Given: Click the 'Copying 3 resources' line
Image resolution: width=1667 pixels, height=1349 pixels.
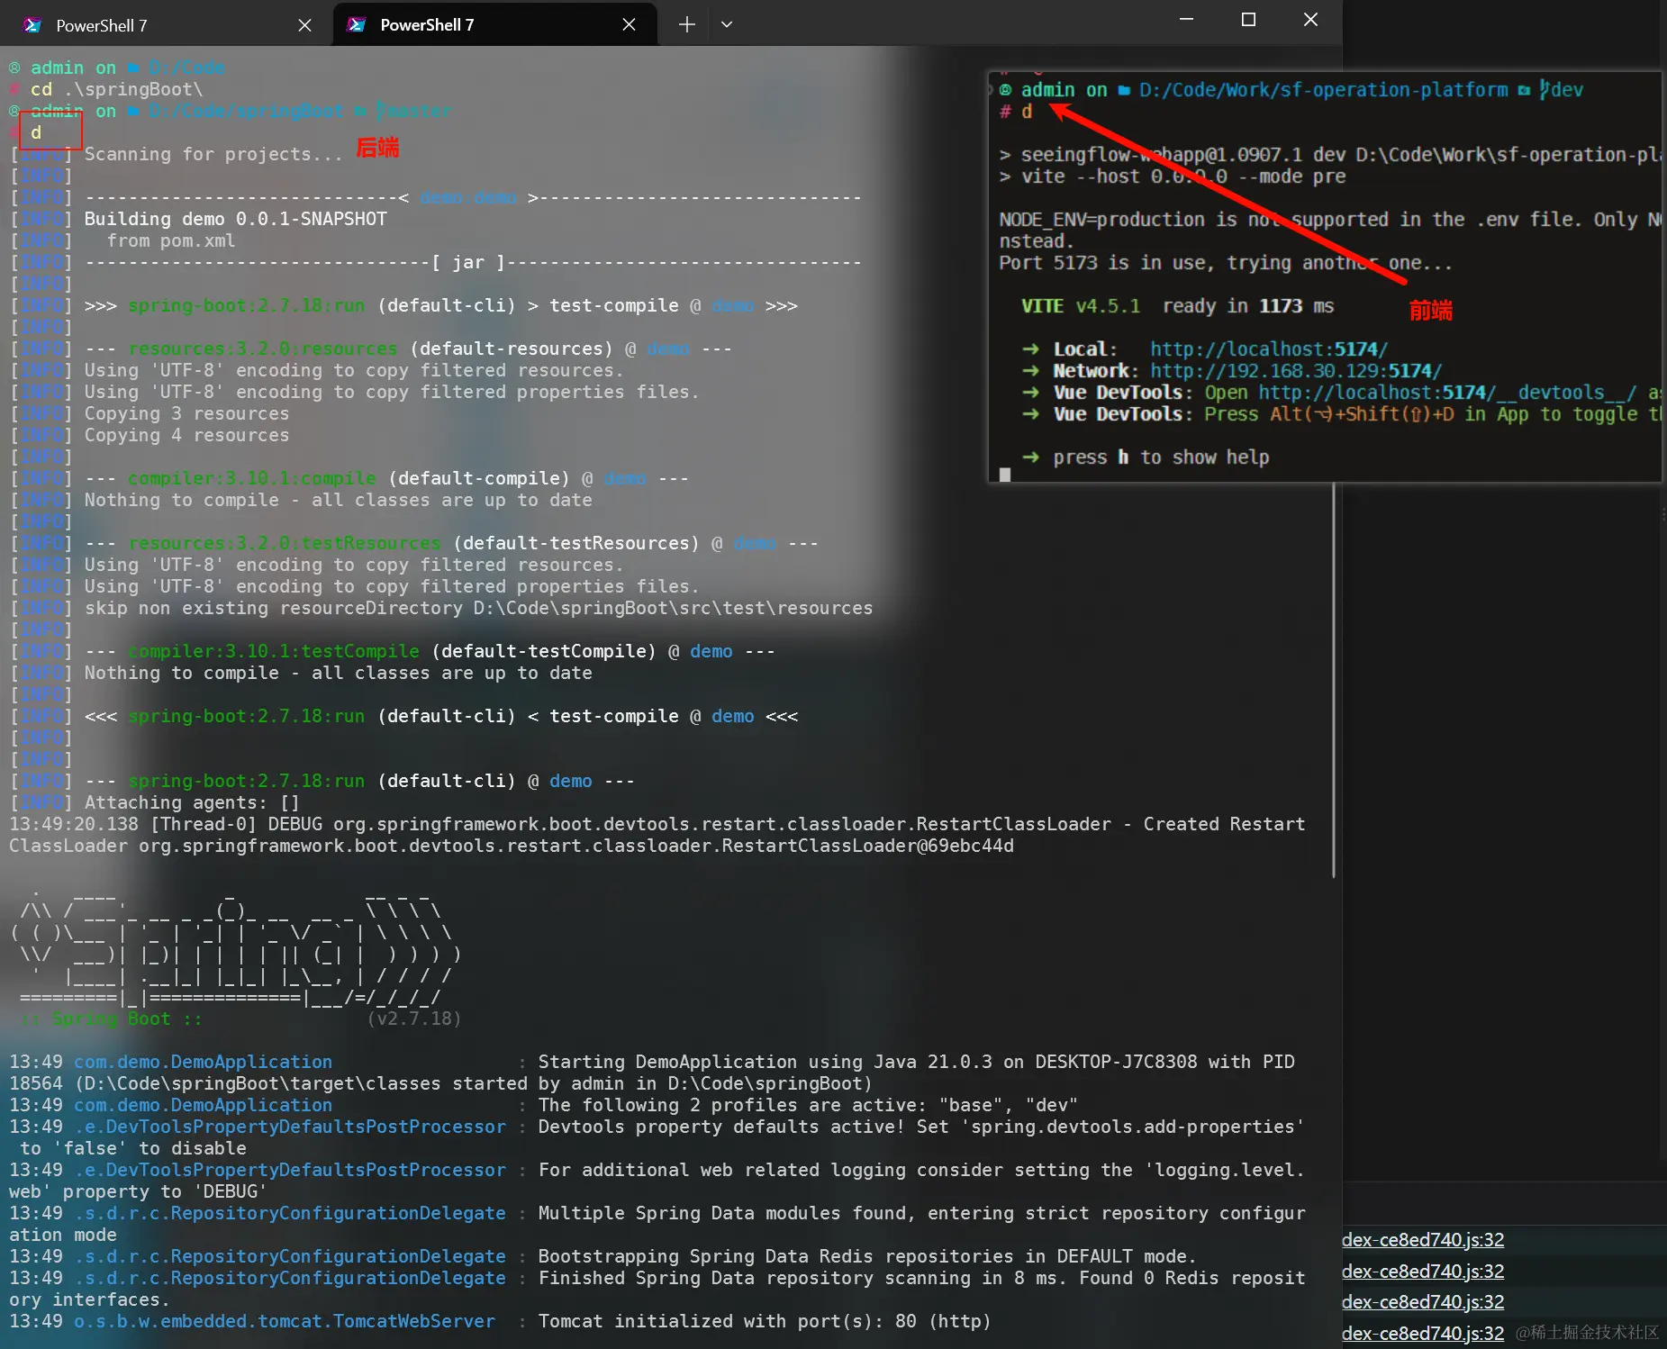Looking at the screenshot, I should pyautogui.click(x=187, y=414).
